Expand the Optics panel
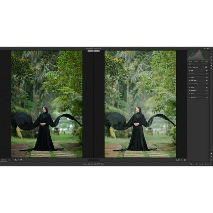 [189, 87]
